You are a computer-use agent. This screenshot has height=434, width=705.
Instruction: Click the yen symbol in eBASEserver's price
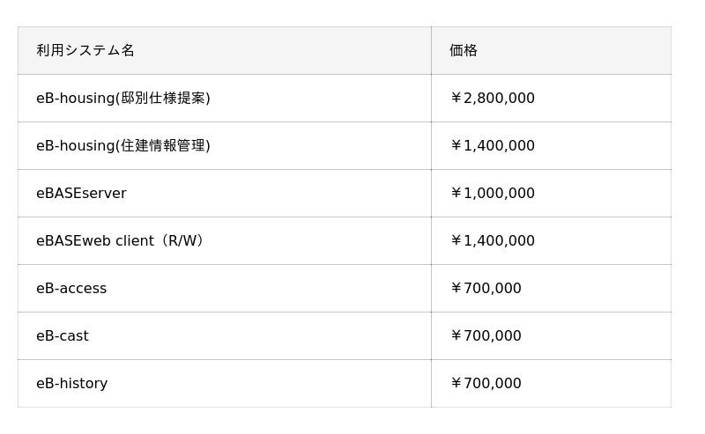pyautogui.click(x=456, y=194)
